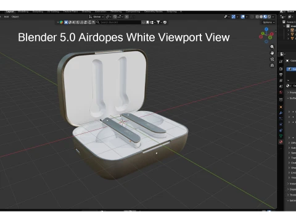Screen dimensions: 296x222
Task: Open the Material properties tab
Action: click(281, 142)
